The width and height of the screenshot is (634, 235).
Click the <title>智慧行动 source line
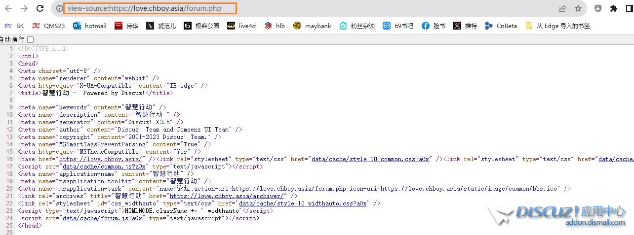(x=95, y=93)
